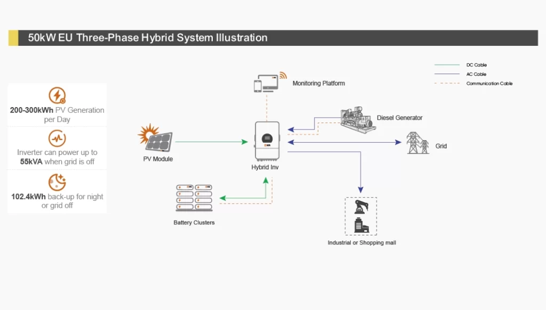Screen dimensions: 546x310
Task: Click the PV Module solar panel icon
Action: 155,138
